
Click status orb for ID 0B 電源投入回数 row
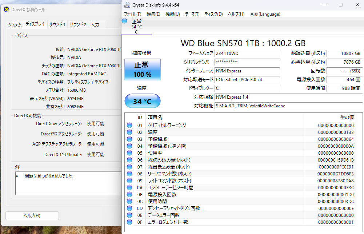click(x=129, y=194)
